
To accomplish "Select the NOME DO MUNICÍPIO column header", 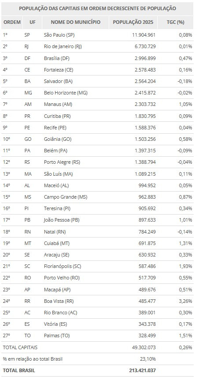I will click(76, 23).
